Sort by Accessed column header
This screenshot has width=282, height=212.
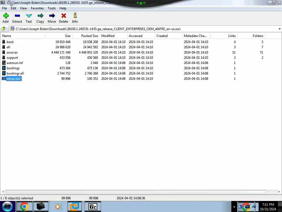tap(141, 36)
